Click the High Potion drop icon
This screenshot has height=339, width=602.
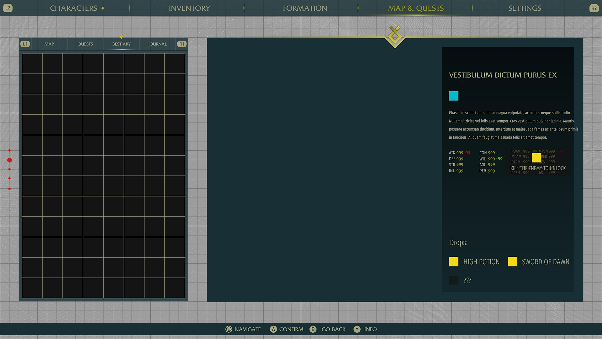(453, 261)
